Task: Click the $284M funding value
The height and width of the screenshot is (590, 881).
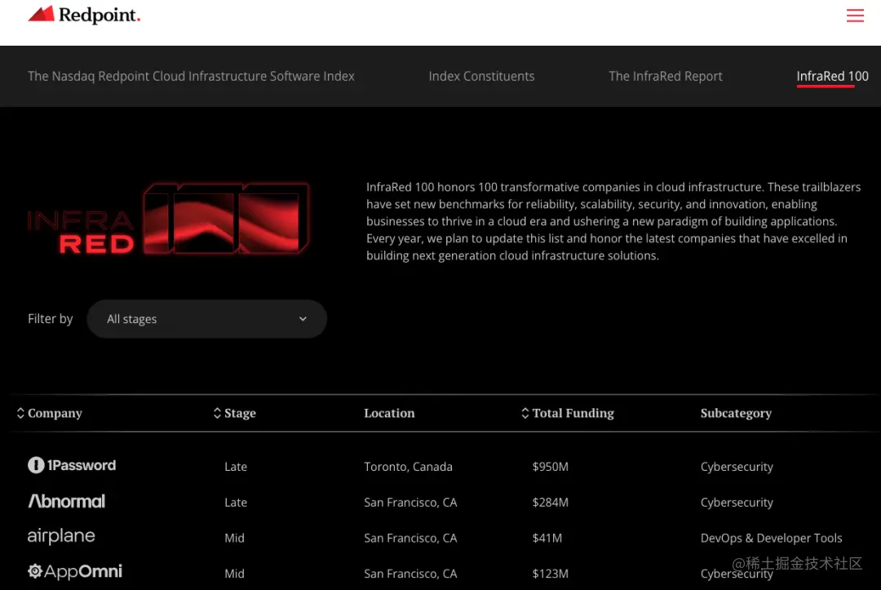Action: pyautogui.click(x=550, y=503)
